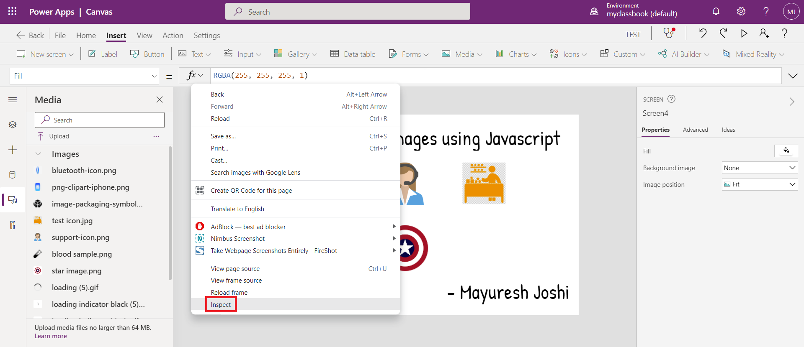Redo the last action

(x=723, y=33)
